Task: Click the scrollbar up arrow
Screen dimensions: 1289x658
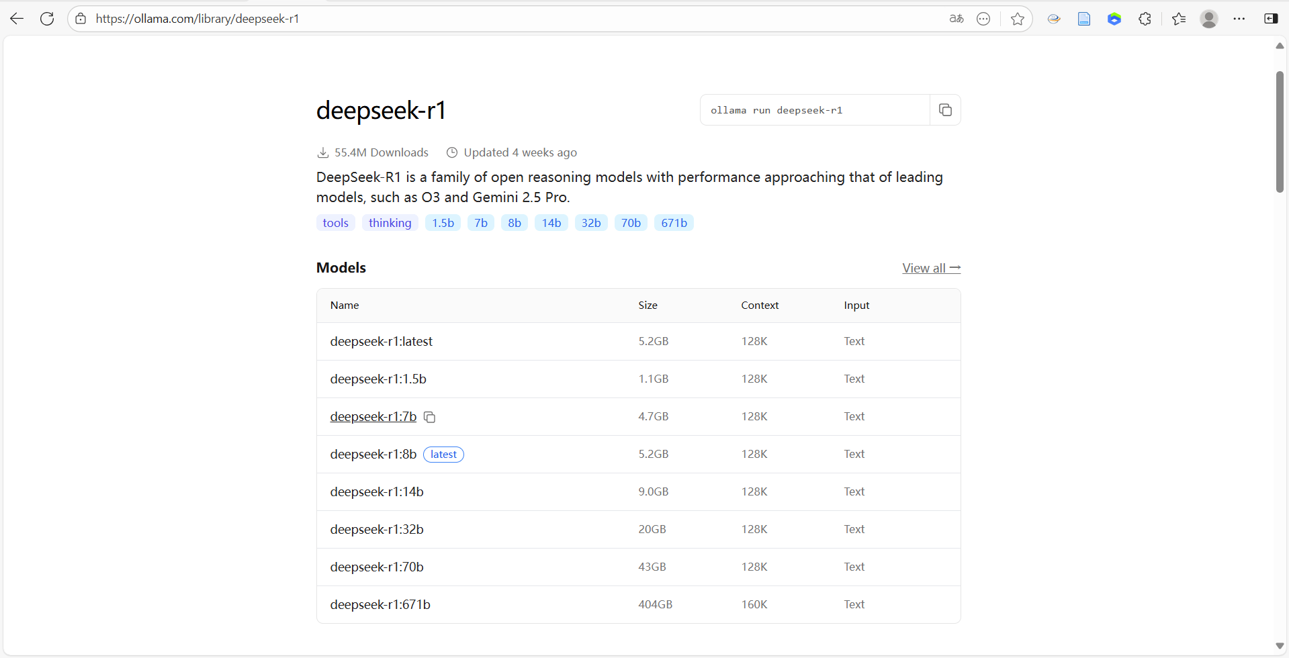Action: pyautogui.click(x=1280, y=46)
